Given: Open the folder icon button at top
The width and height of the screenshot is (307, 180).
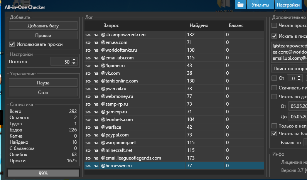Looking at the screenshot, I should (240, 5).
